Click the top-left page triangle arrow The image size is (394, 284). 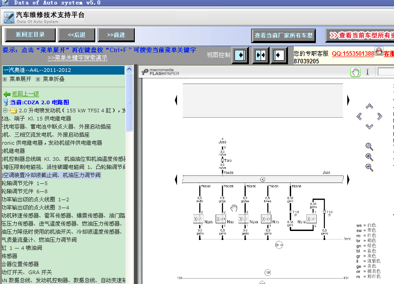pos(176,100)
